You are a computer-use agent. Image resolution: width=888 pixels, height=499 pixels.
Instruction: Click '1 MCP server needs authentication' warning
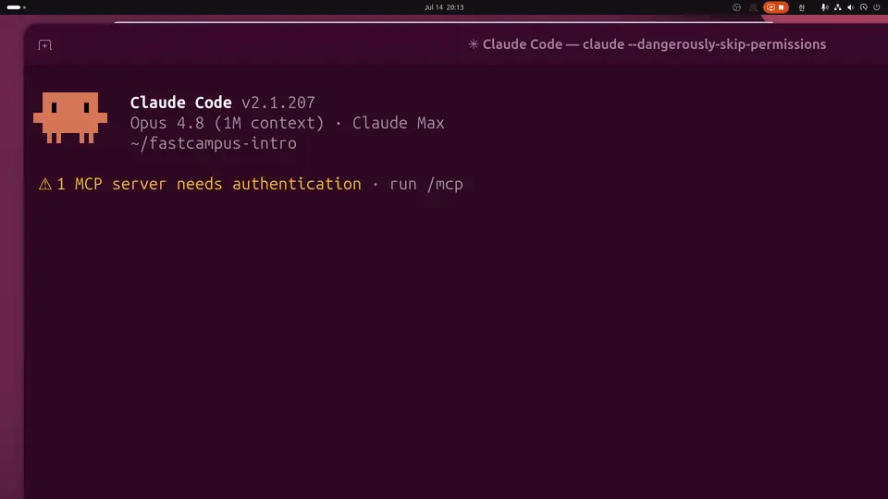(x=209, y=184)
